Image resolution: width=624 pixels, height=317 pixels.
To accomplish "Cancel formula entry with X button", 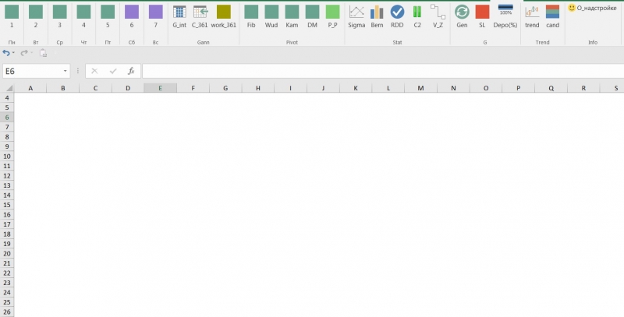I will click(x=94, y=71).
